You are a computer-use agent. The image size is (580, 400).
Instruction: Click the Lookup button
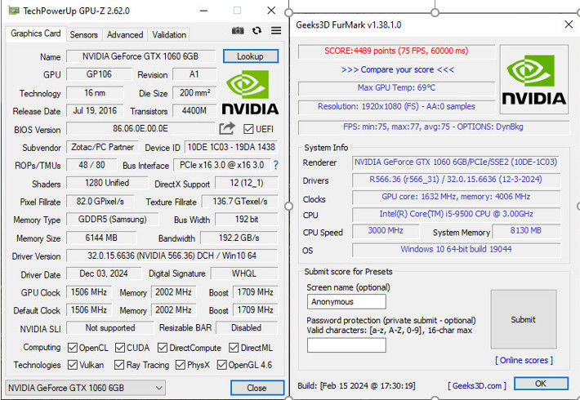(x=251, y=56)
